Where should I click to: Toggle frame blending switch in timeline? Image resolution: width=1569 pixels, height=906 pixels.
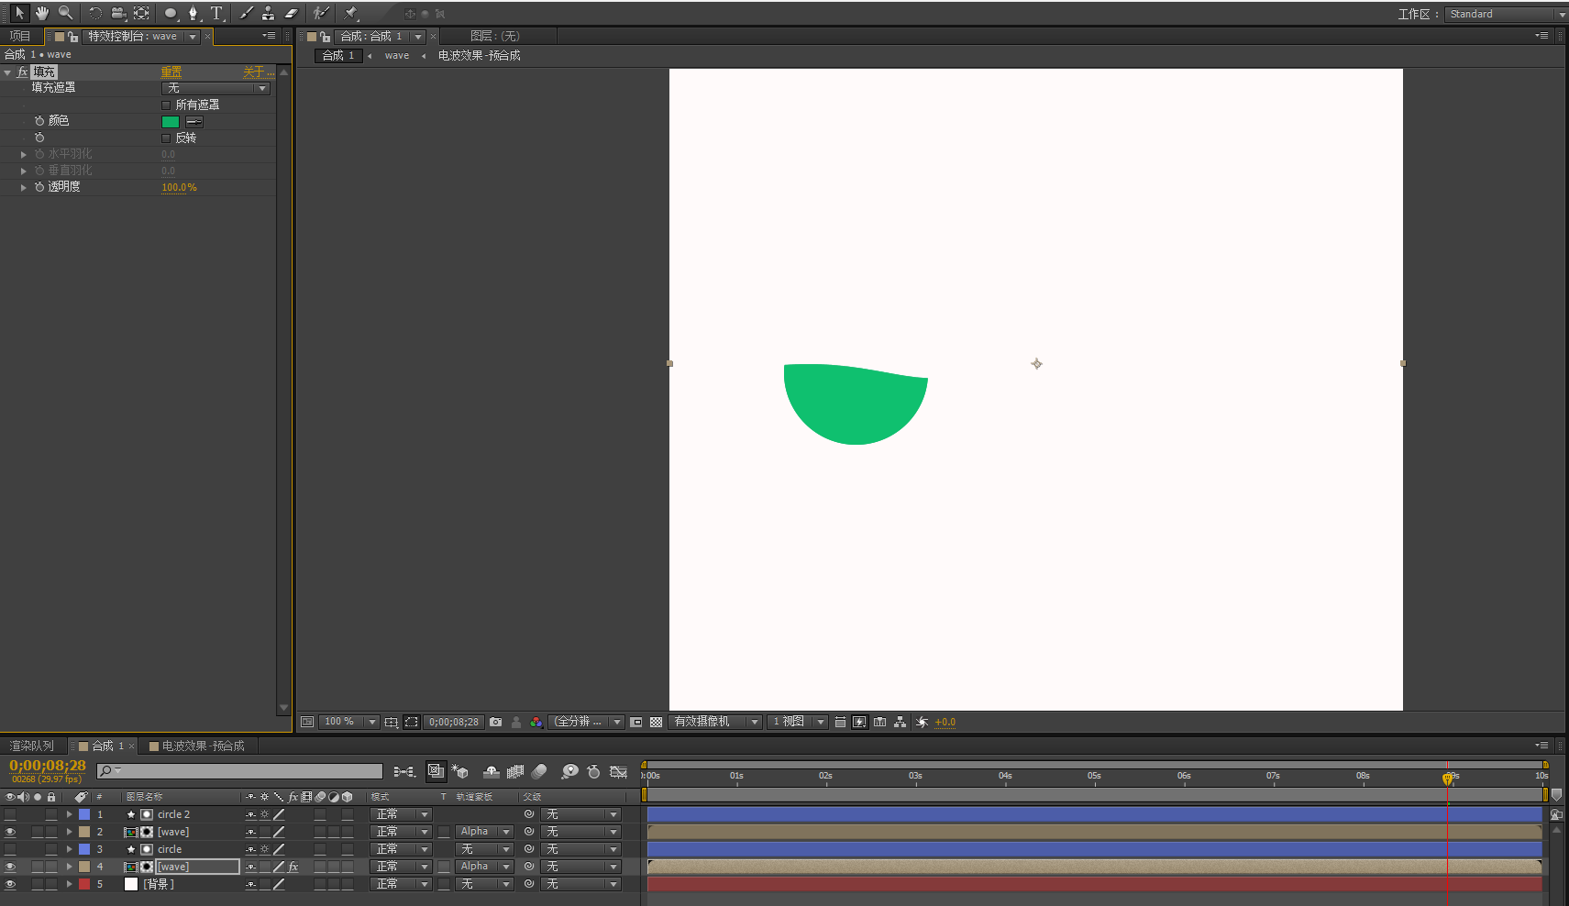click(x=515, y=772)
